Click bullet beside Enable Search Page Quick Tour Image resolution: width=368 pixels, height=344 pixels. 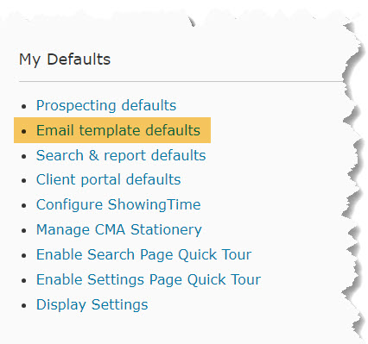[23, 256]
